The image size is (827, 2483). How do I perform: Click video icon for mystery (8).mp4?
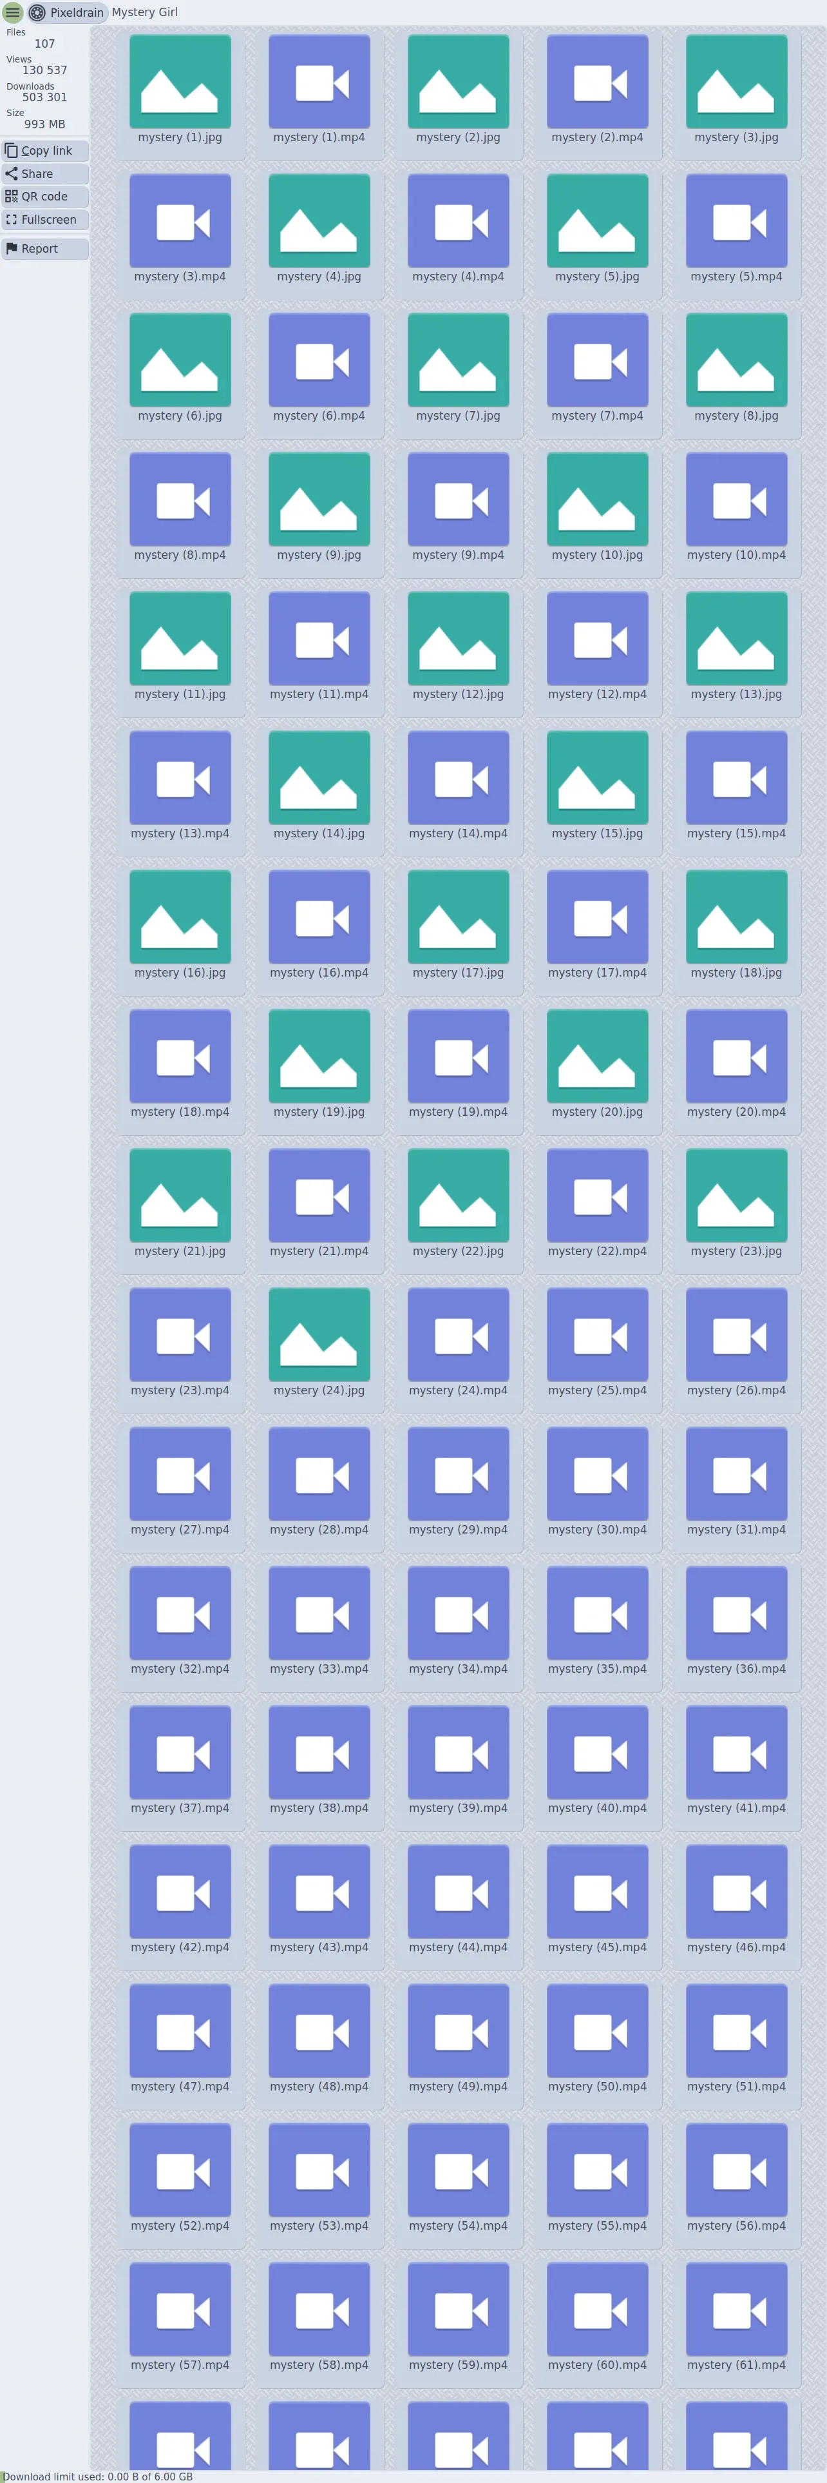pos(180,500)
